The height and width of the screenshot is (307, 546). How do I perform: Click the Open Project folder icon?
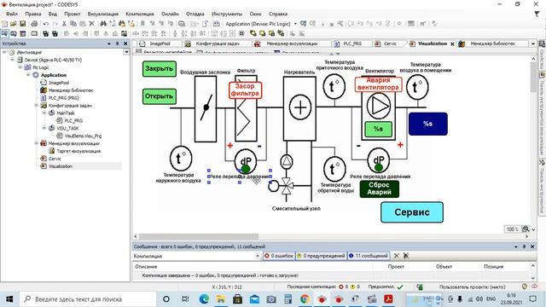click(14, 24)
